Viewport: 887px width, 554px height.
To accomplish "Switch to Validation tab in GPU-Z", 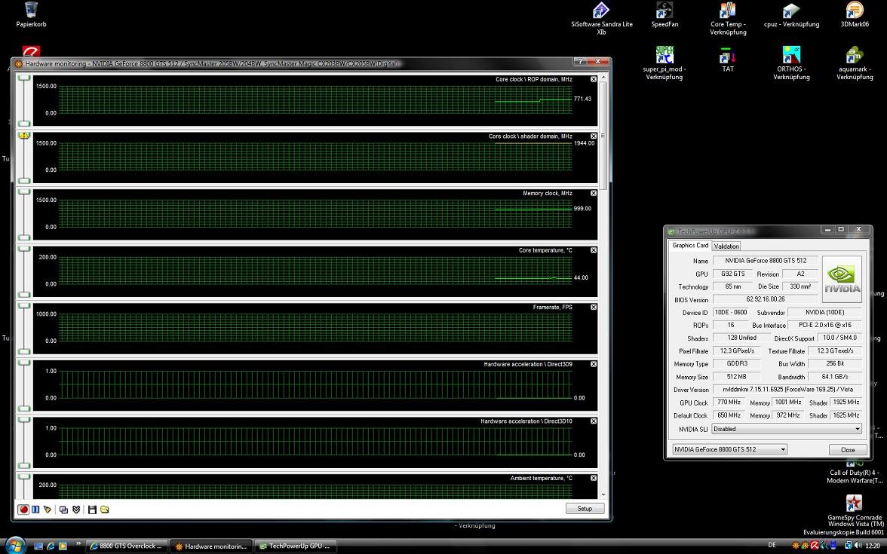I will (726, 246).
